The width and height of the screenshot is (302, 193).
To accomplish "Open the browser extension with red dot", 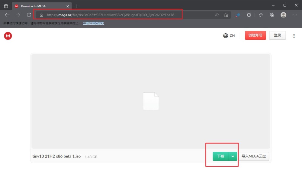I will (238, 15).
